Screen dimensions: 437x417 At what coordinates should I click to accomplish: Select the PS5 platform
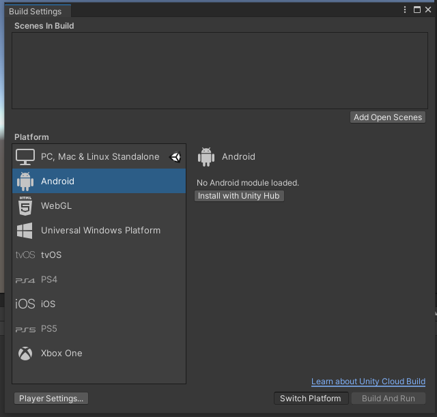[99, 329]
